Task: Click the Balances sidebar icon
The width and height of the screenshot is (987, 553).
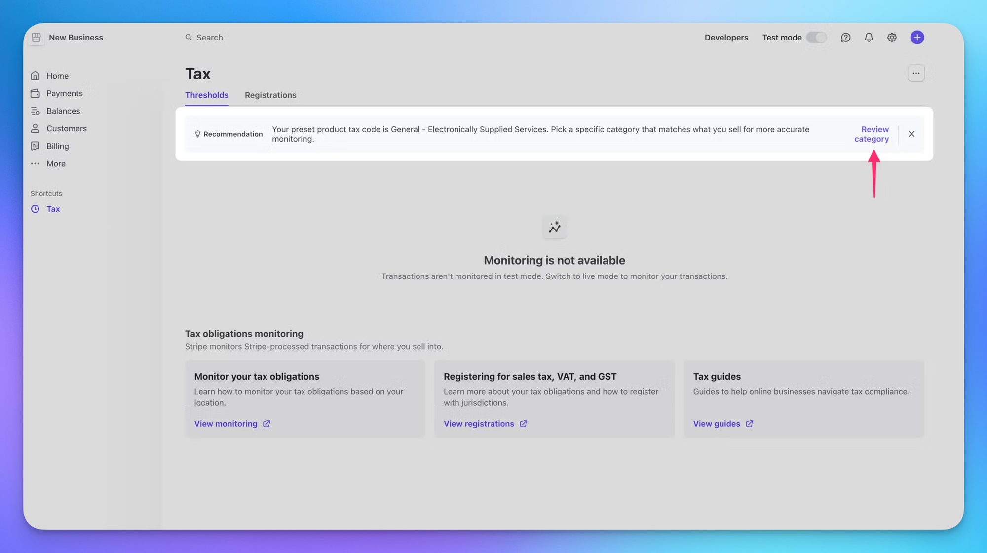Action: click(35, 111)
